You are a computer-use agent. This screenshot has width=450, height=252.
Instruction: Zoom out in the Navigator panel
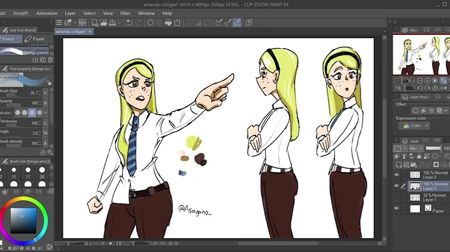(x=420, y=80)
